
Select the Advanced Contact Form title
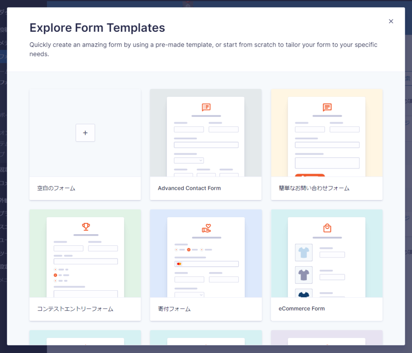189,188
